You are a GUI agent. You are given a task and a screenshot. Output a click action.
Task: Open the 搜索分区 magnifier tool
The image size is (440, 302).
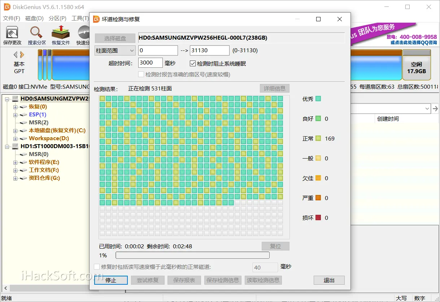(37, 35)
